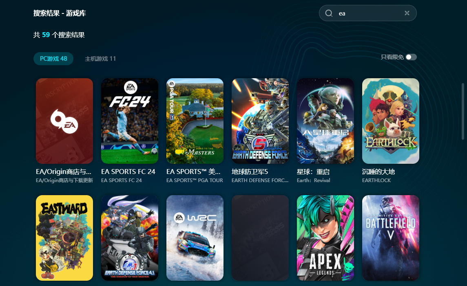Select the Battlefield V cover
Screen dimensions: 467x286
(x=391, y=238)
